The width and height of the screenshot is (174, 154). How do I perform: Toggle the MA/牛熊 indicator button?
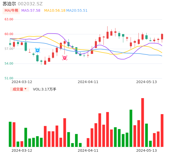11,11
